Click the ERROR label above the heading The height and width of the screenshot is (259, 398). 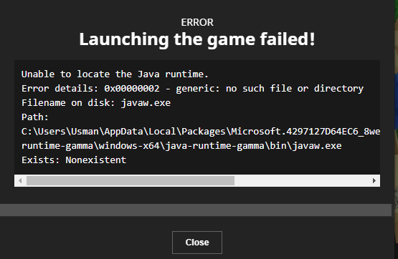tap(197, 22)
